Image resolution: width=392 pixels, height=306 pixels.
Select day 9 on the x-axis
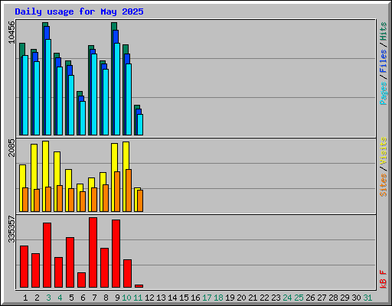coord(117,298)
